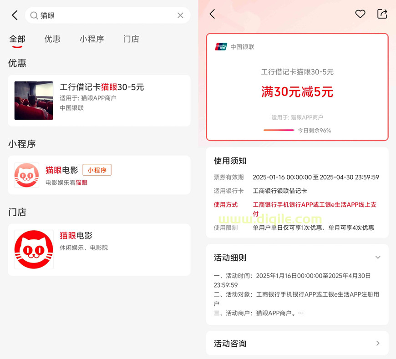Tap the 活动咨询 row label
This screenshot has width=396, height=359.
[x=230, y=344]
